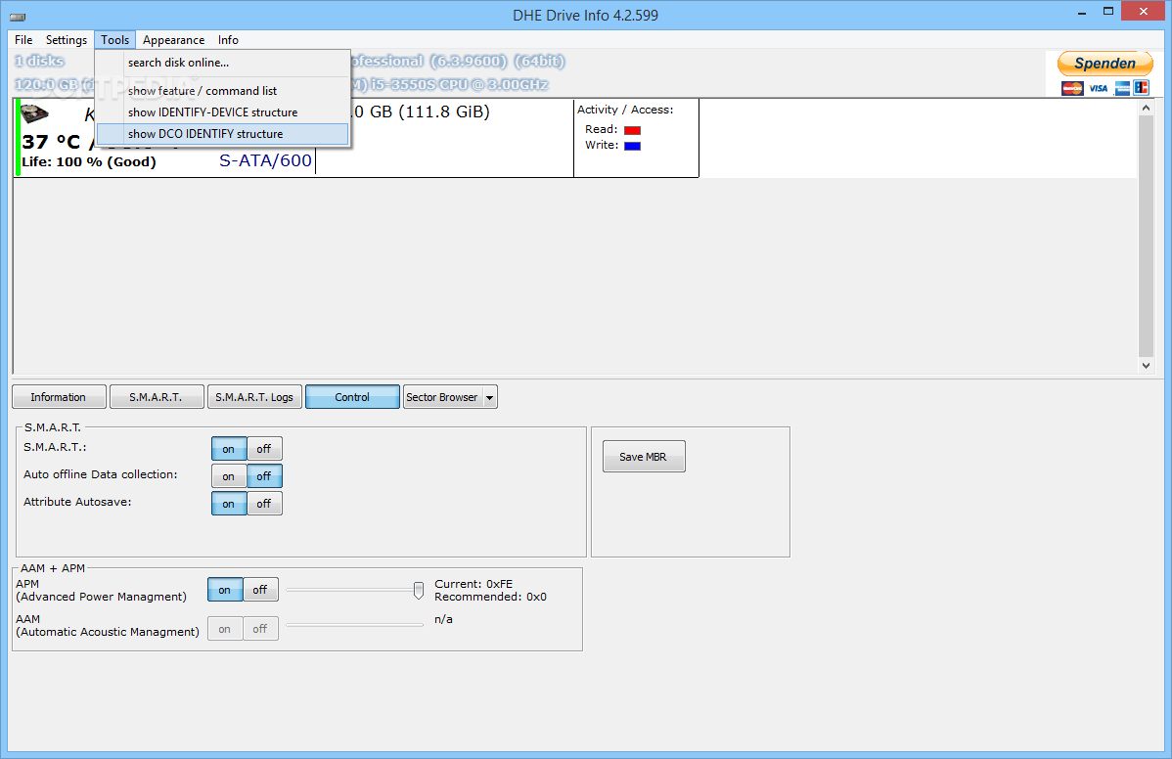Screen dimensions: 1172x759
Task: Turn S.M.A.R.T. on
Action: coord(229,449)
